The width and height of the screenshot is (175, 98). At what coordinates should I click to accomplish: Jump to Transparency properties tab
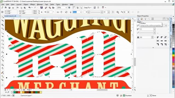pyautogui.click(x=145, y=19)
